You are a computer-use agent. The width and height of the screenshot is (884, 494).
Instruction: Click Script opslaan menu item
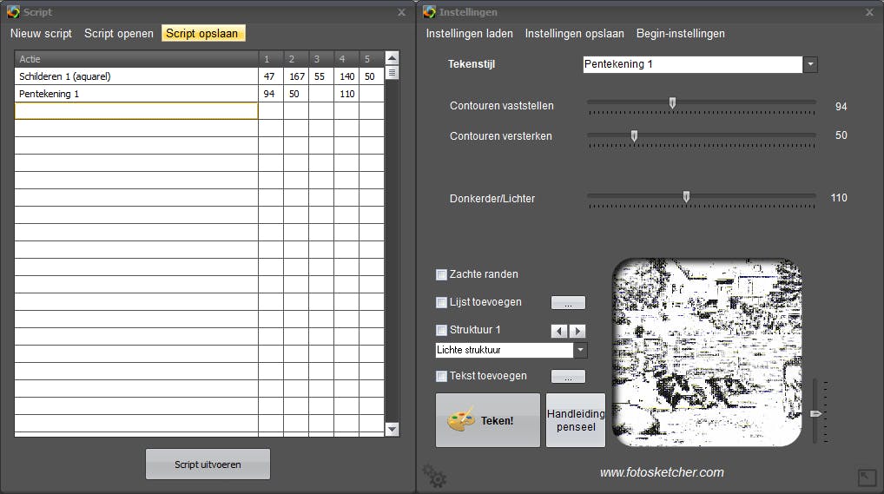tap(202, 34)
